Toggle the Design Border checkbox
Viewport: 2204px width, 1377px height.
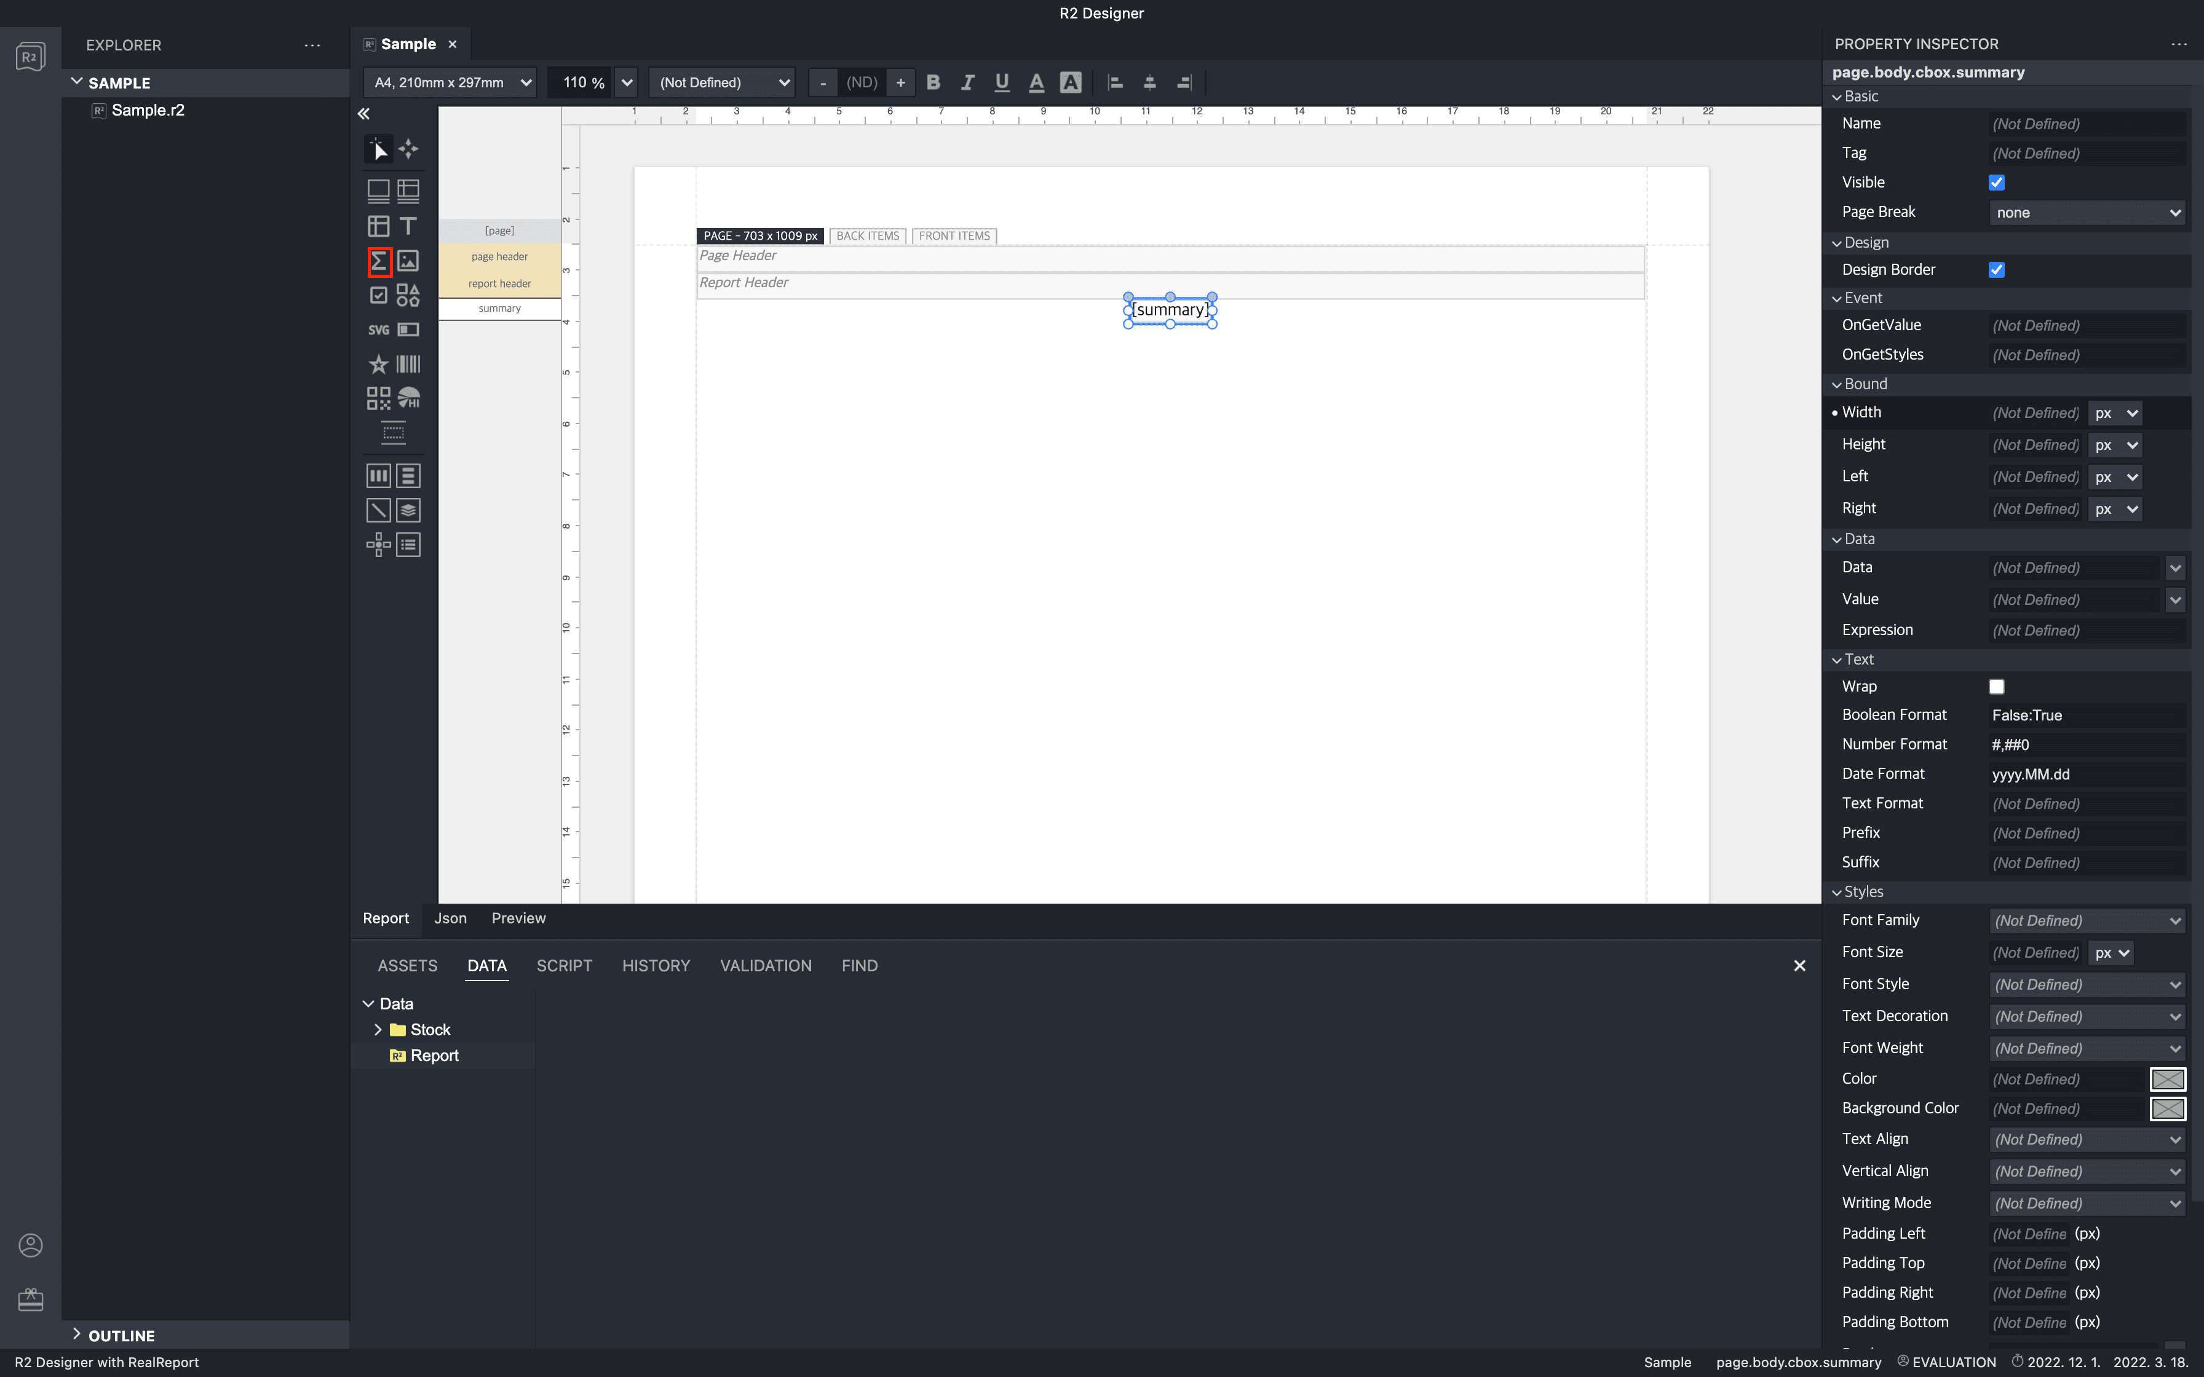(1996, 270)
